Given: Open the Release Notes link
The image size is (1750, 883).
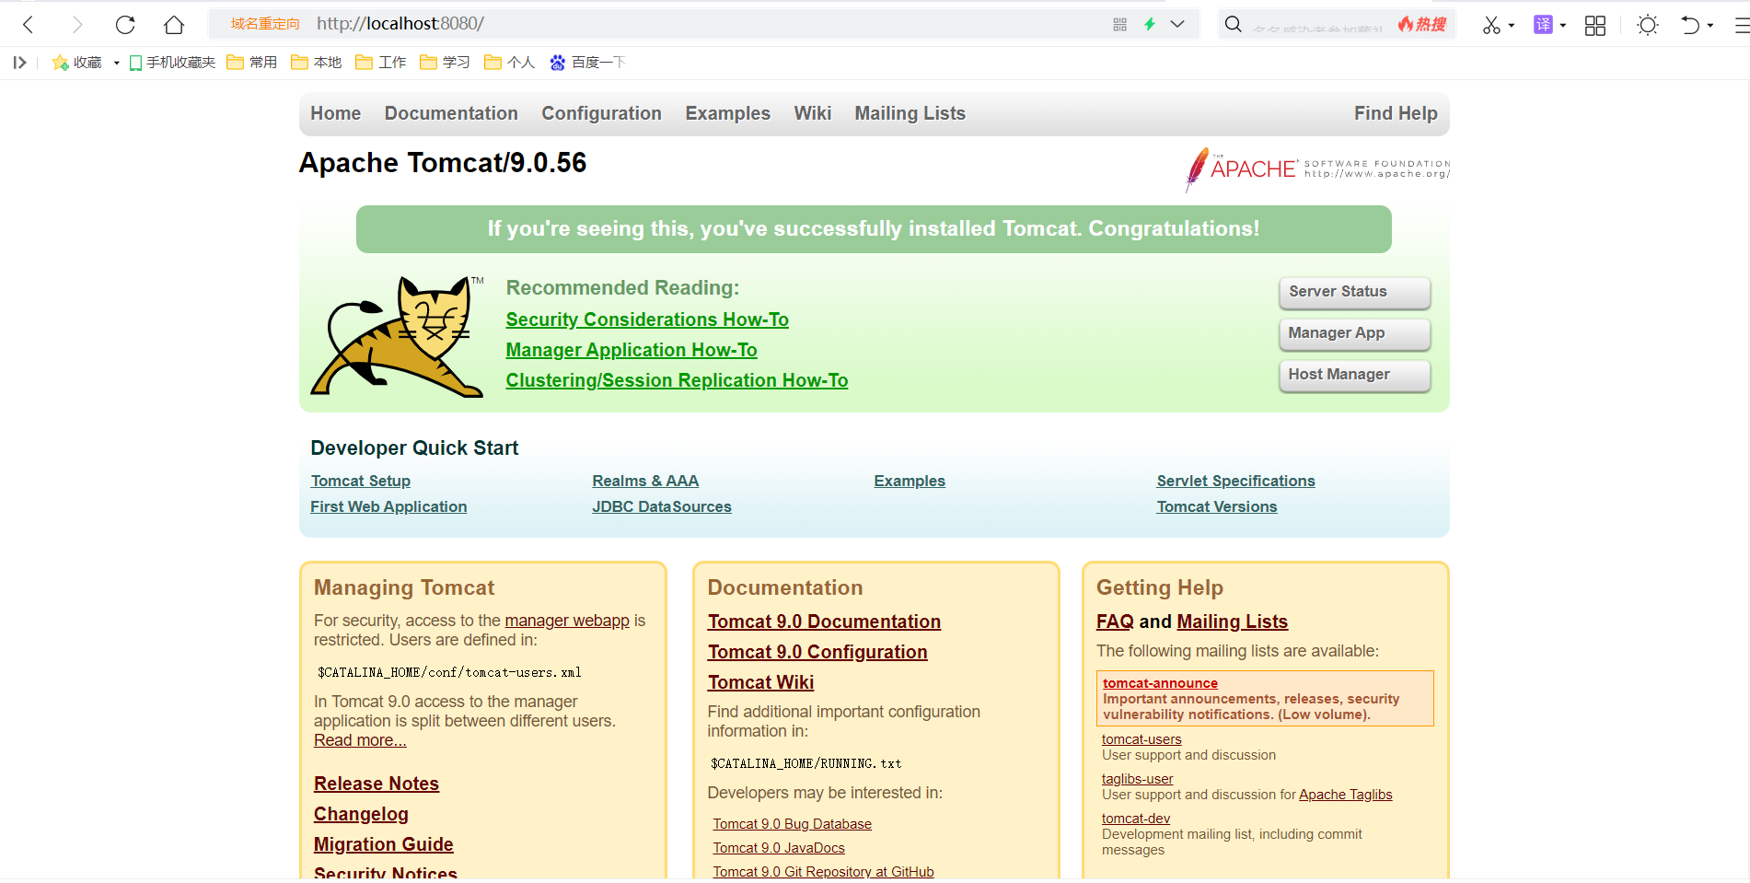Looking at the screenshot, I should [377, 784].
